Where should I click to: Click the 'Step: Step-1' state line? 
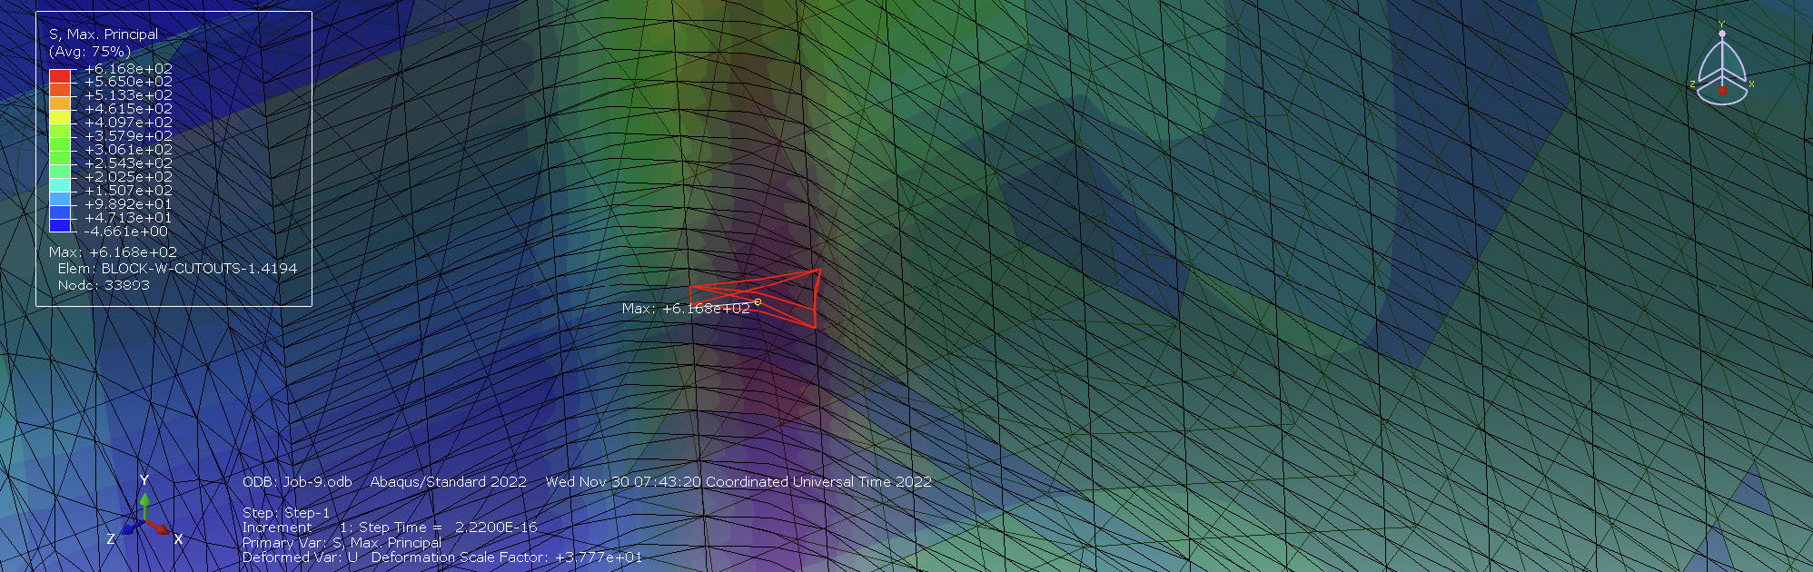tap(286, 513)
